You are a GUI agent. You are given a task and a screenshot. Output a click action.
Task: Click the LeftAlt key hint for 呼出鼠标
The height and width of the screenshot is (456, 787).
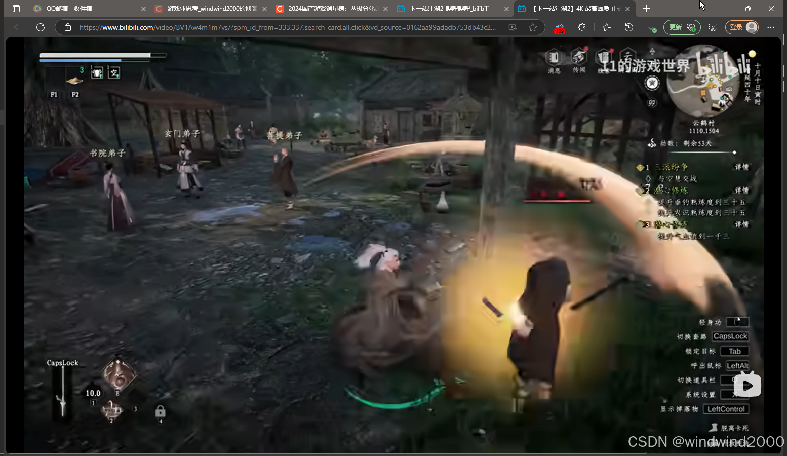(737, 366)
